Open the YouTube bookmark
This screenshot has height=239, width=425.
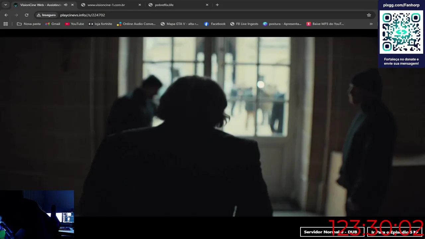coord(74,24)
